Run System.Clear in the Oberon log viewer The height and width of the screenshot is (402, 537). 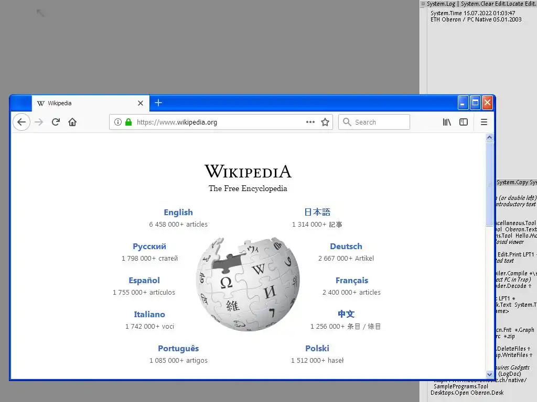tap(477, 4)
